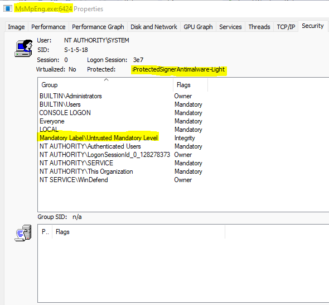Viewport: 329px width, 305px height.
Task: Click the user name NT AUTHORITY\SYSTEM
Action: [x=96, y=40]
